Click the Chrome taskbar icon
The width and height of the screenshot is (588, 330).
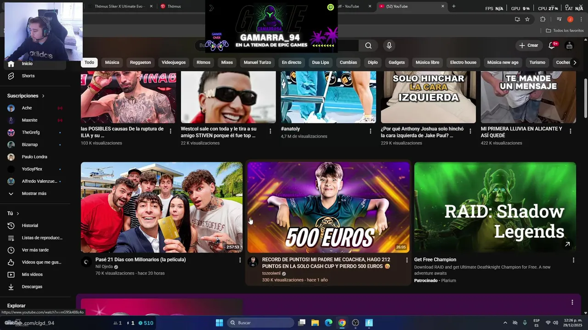pos(342,323)
